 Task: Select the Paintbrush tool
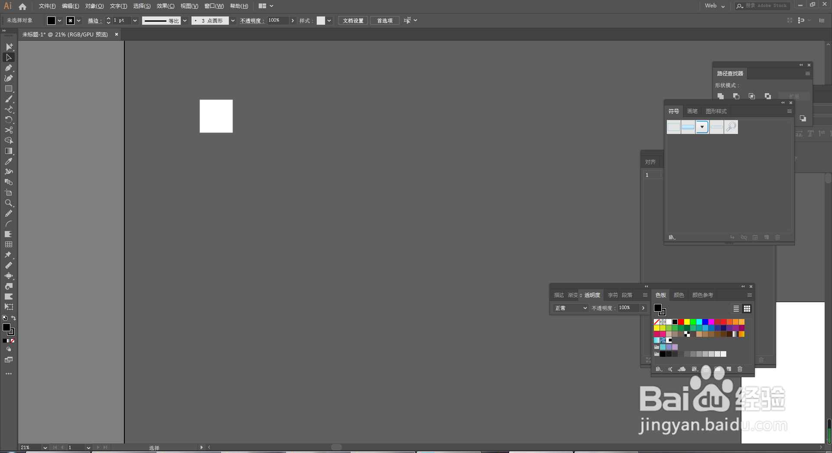click(x=9, y=99)
